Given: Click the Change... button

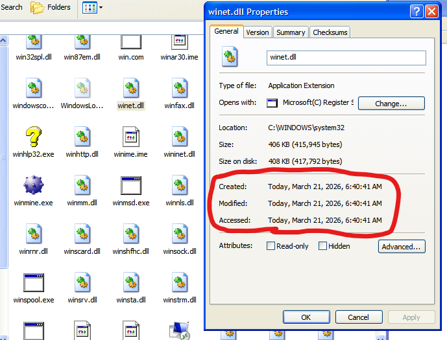Looking at the screenshot, I should pos(391,104).
